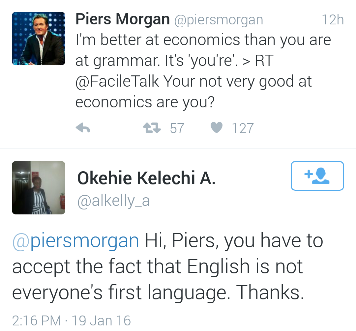Open Okehie Kelechi A.'s profile picture
Screen dimensions: 356x331
[38, 187]
